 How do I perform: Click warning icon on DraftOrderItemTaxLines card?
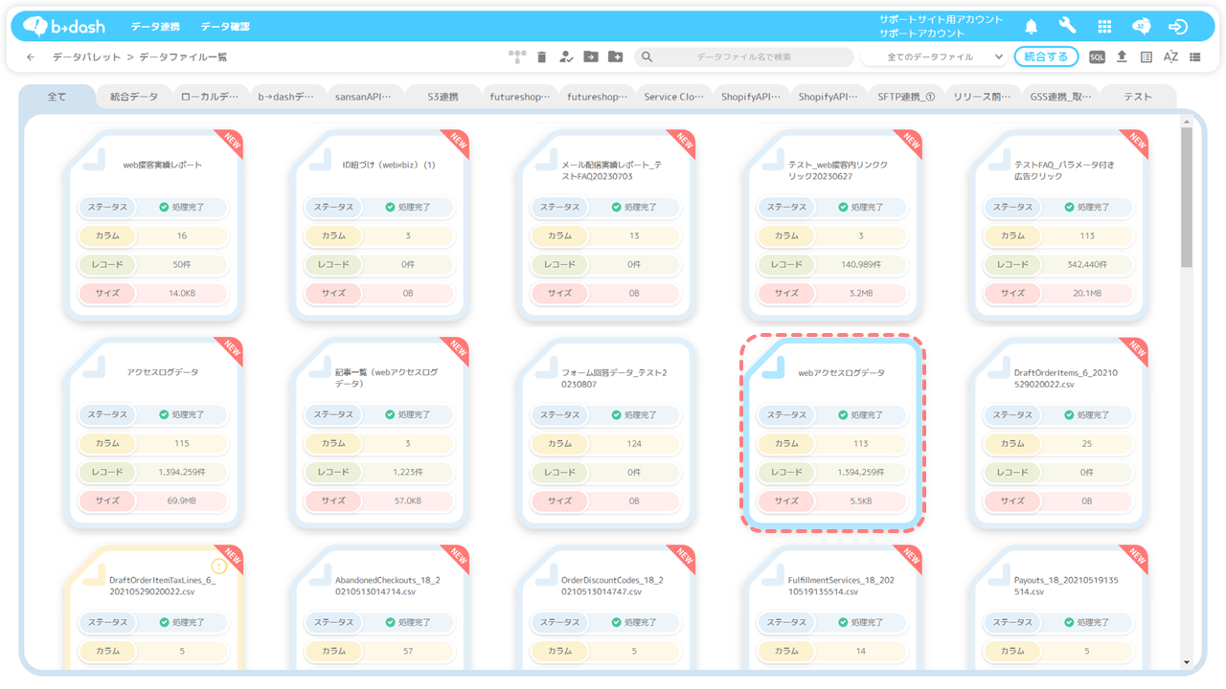(x=219, y=567)
